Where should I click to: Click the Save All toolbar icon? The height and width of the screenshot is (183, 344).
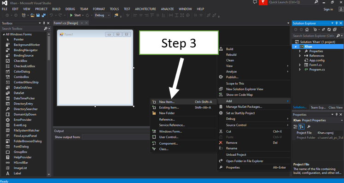tap(44, 15)
